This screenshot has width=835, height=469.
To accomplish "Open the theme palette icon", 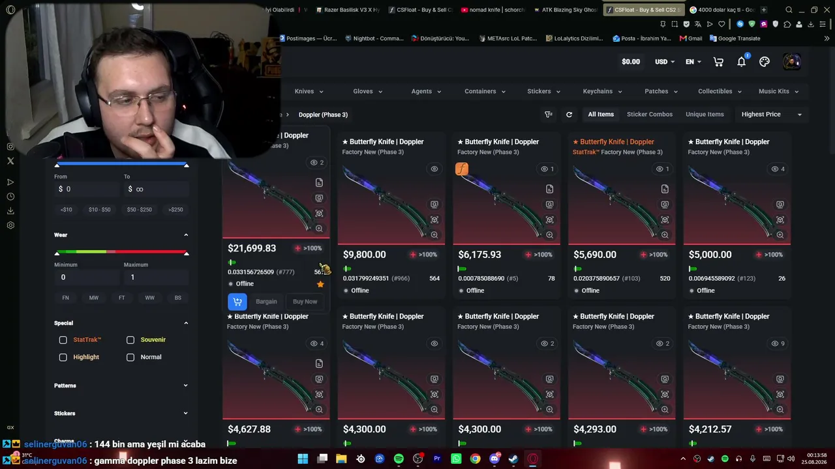I will click(x=765, y=62).
